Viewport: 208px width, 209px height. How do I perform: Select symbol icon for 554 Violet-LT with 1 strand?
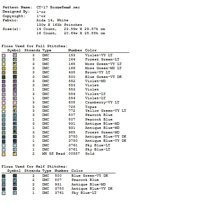[x=15, y=98]
